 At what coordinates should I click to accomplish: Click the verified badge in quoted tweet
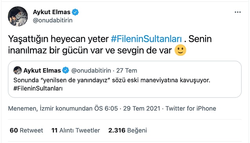65,70
